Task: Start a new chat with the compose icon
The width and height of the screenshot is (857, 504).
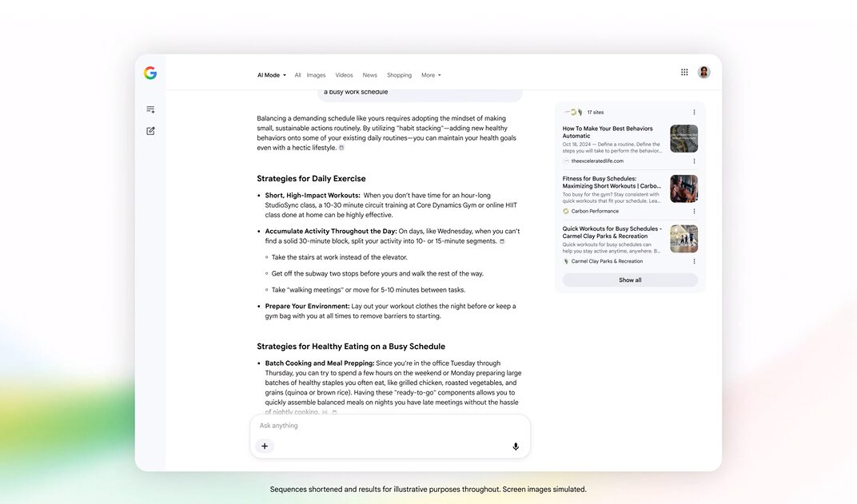Action: click(150, 131)
